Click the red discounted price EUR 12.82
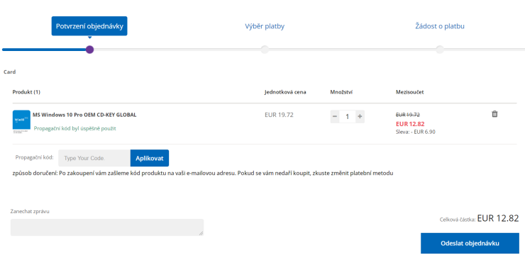The image size is (525, 255). (410, 124)
